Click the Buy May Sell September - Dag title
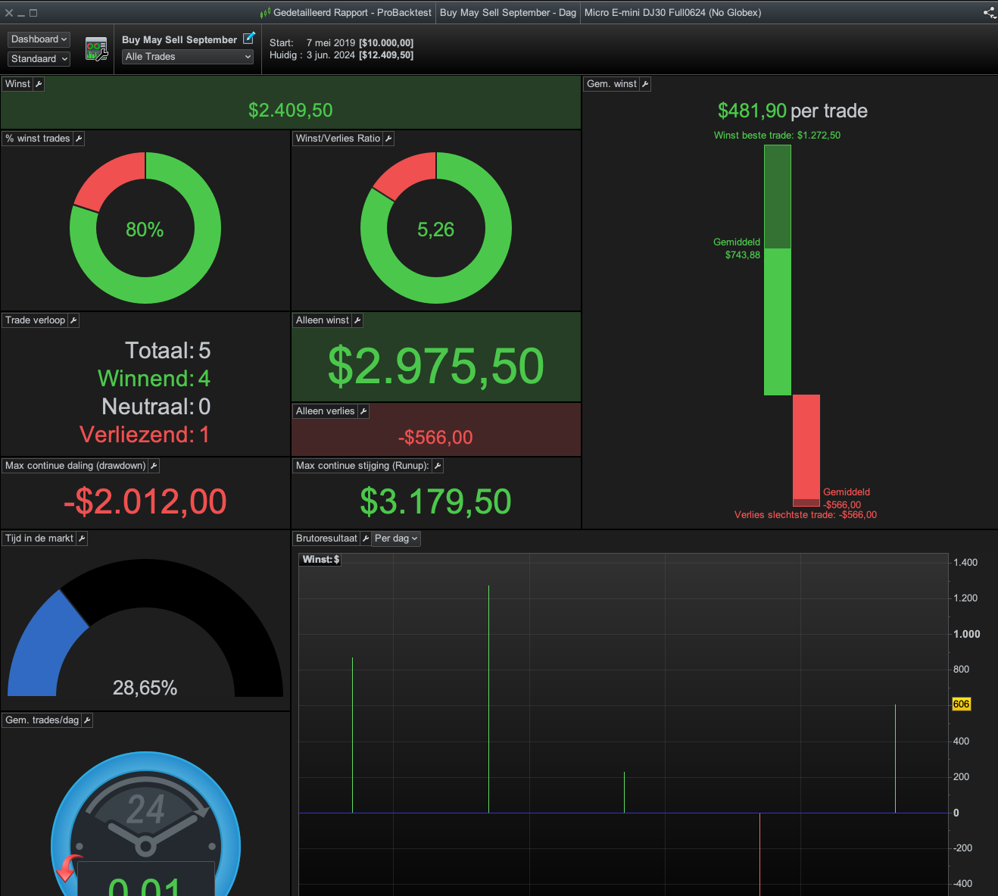Image resolution: width=998 pixels, height=896 pixels. pos(508,13)
